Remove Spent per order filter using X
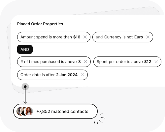The height and width of the screenshot is (132, 165). click(156, 62)
